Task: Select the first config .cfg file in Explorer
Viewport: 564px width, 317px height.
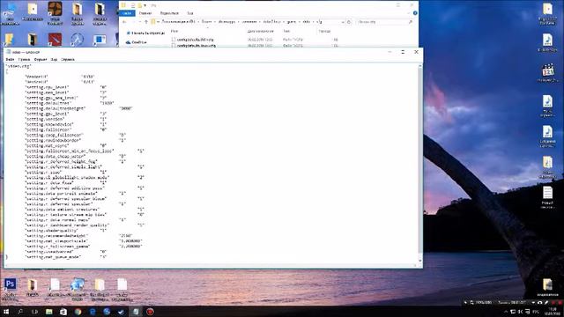Action: [x=196, y=40]
